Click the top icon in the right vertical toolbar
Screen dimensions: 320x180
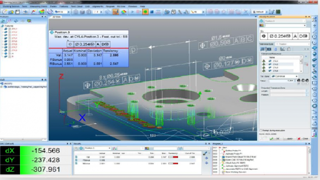[x=315, y=20]
